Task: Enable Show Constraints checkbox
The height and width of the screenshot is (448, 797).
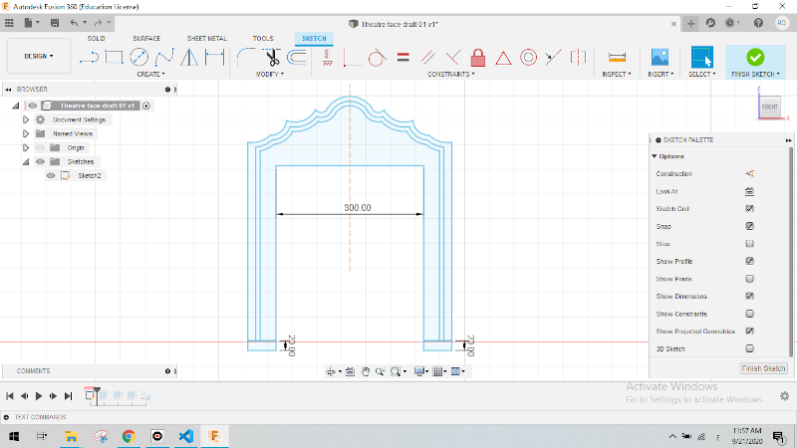Action: tap(749, 314)
